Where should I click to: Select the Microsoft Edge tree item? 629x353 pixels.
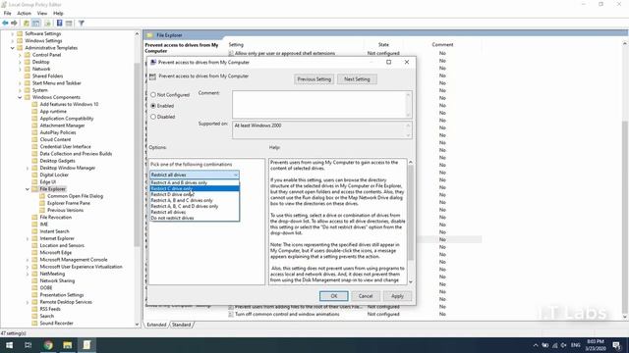(56, 253)
